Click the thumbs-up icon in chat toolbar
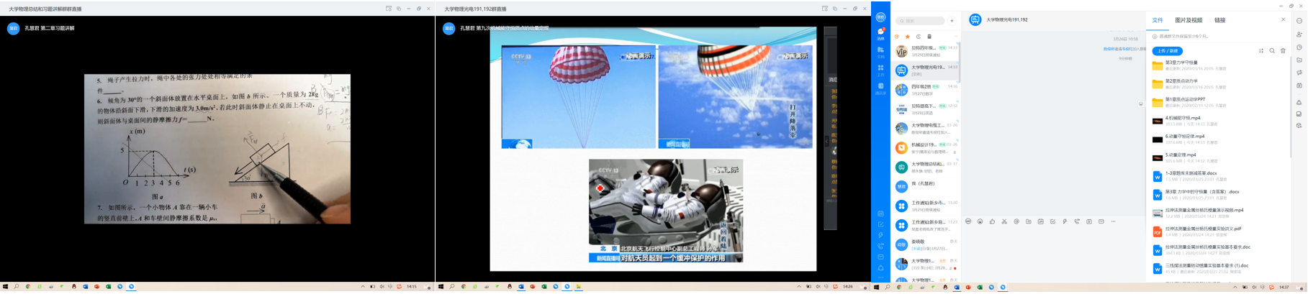The image size is (1308, 294). point(992,221)
